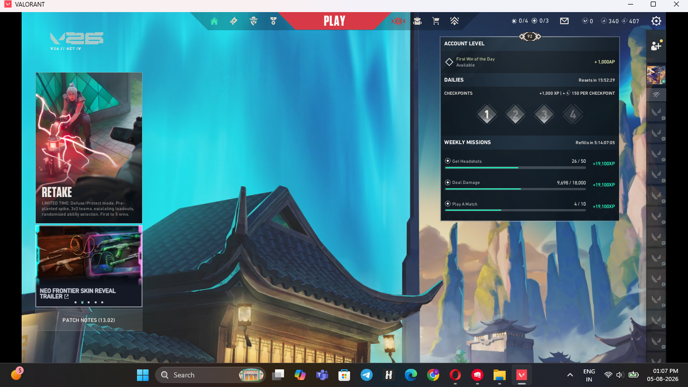Screen dimensions: 688x387
Task: Open the red emblem icon right of PLAY
Action: (x=398, y=21)
